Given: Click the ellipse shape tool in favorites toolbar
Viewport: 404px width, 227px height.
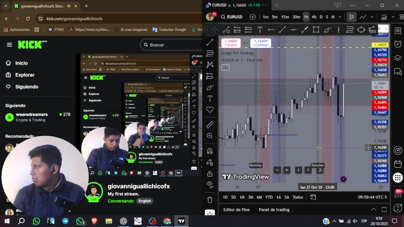Looking at the screenshot, I should 361,30.
